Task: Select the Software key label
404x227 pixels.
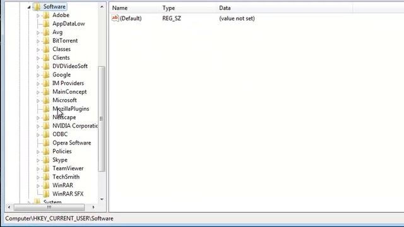Action: (54, 7)
